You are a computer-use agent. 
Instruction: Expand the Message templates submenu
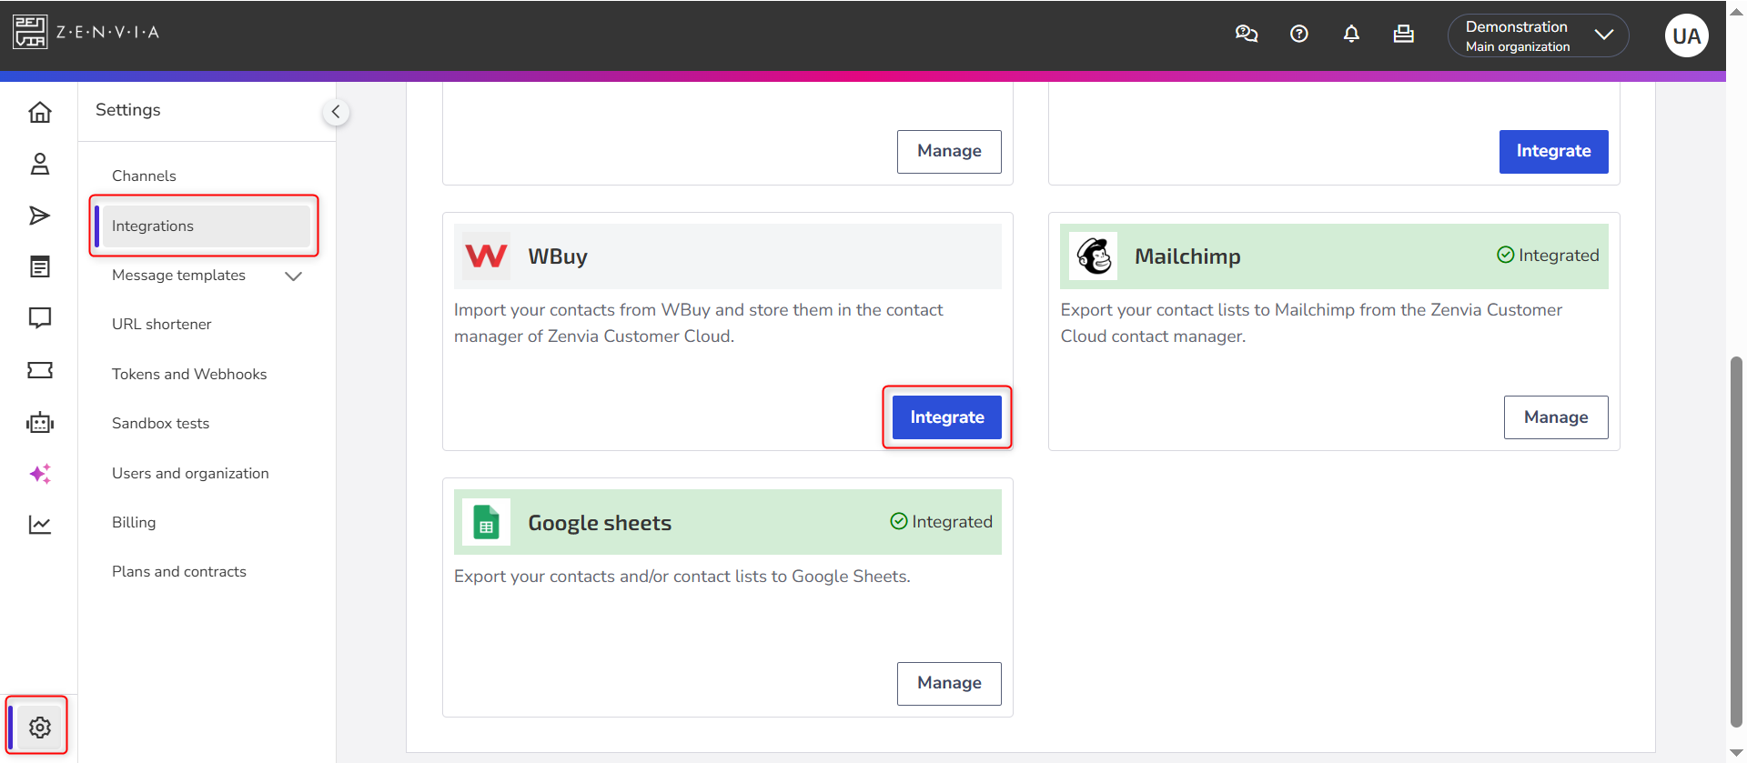coord(293,276)
